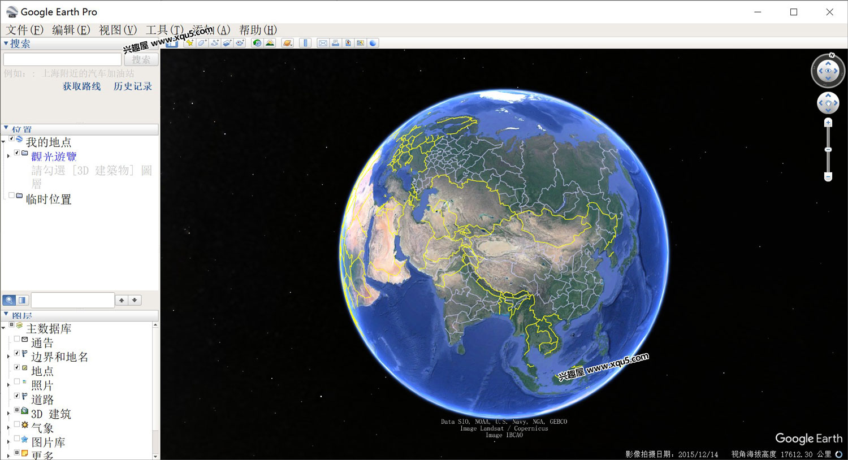Select the ruler measuring tool

point(305,43)
